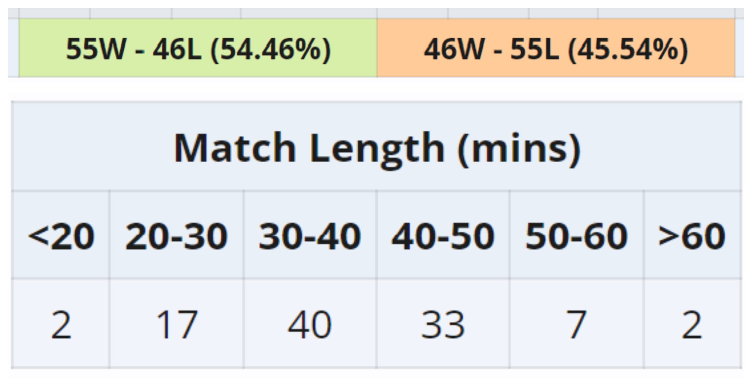Screen dimensions: 752x386
Task: Select the 20-30 column header cell
Action: (176, 235)
